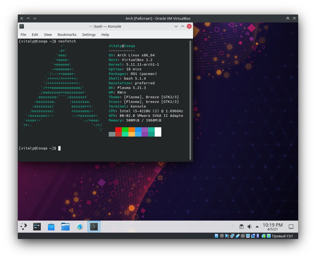Click the 'Resolution: preferred' line

132,83
